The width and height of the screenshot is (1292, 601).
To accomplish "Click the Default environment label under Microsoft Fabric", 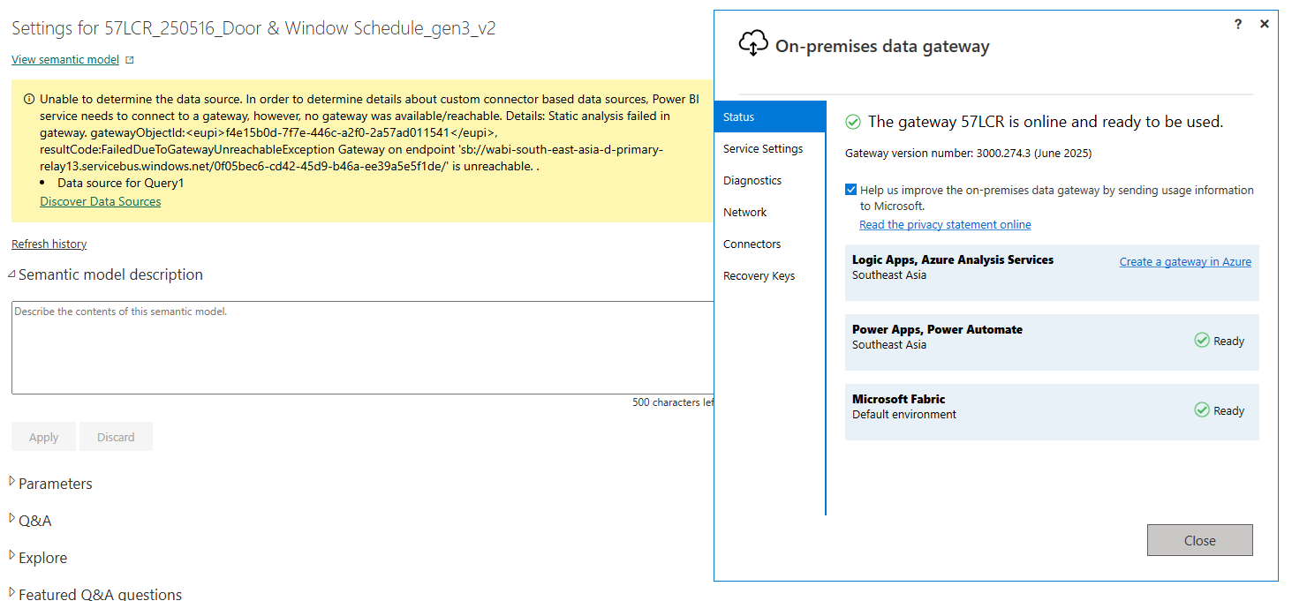I will point(904,414).
